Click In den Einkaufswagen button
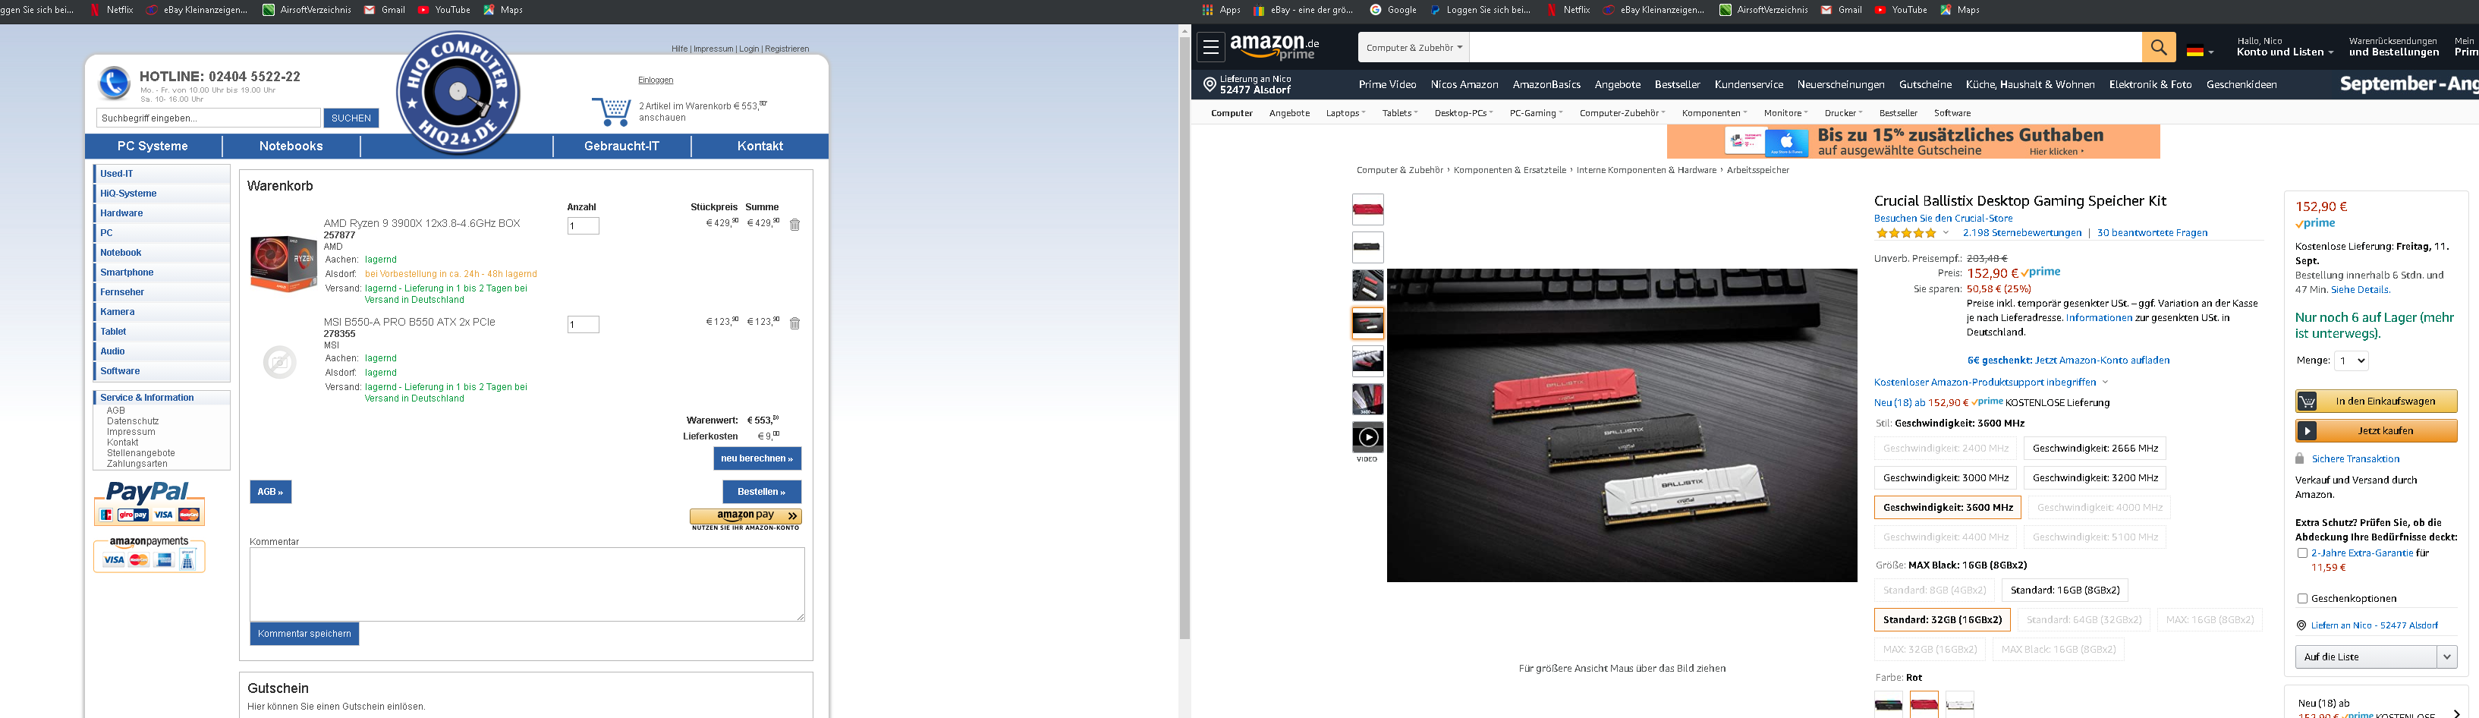 click(x=2376, y=402)
